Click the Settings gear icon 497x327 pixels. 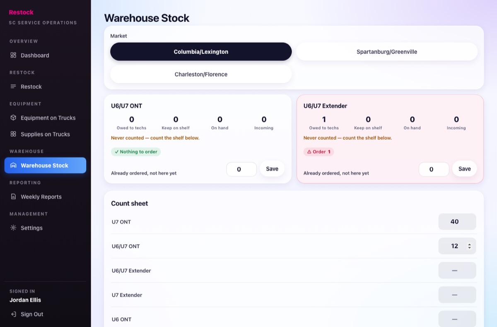[13, 228]
